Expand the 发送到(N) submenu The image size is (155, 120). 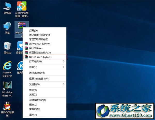[x=64, y=84]
